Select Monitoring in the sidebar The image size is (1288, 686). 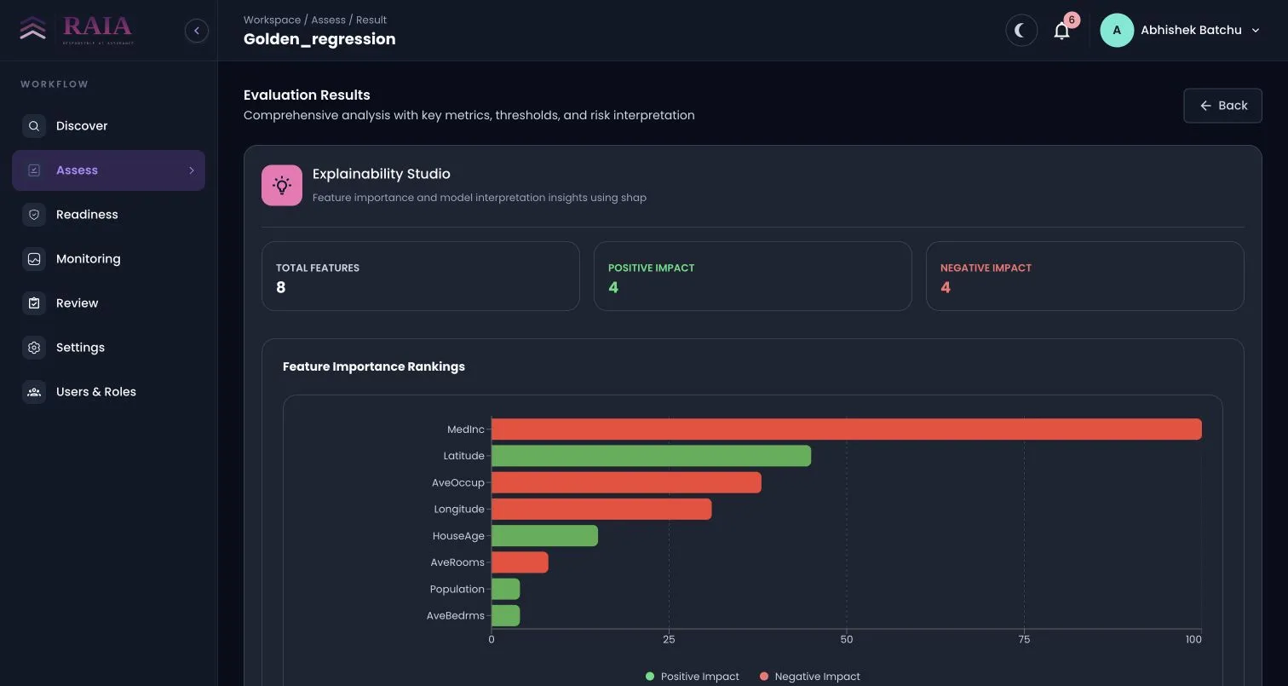pos(108,259)
